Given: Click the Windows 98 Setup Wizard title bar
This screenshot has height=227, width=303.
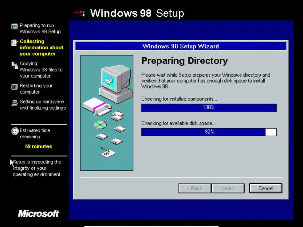Looking at the screenshot, I should (x=181, y=46).
